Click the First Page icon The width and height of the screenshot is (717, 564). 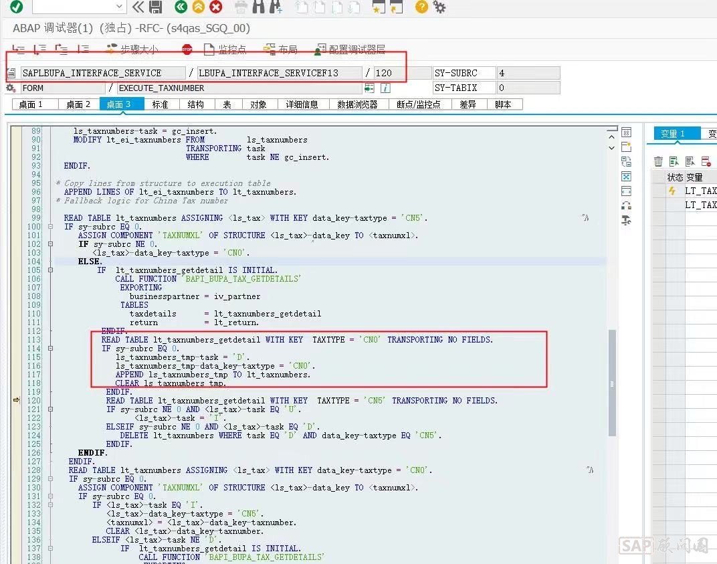(x=302, y=7)
